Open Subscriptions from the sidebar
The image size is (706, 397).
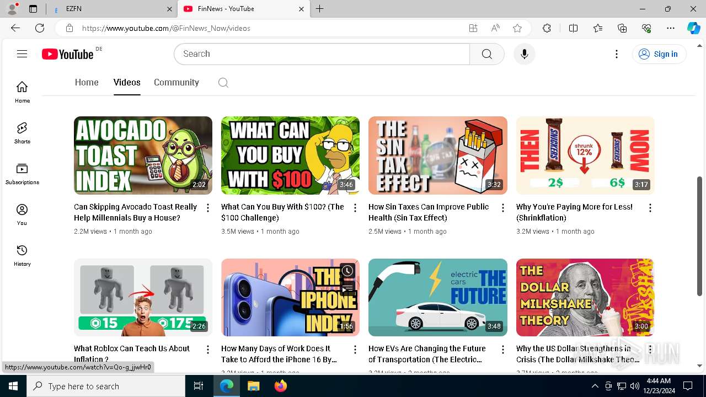[22, 174]
